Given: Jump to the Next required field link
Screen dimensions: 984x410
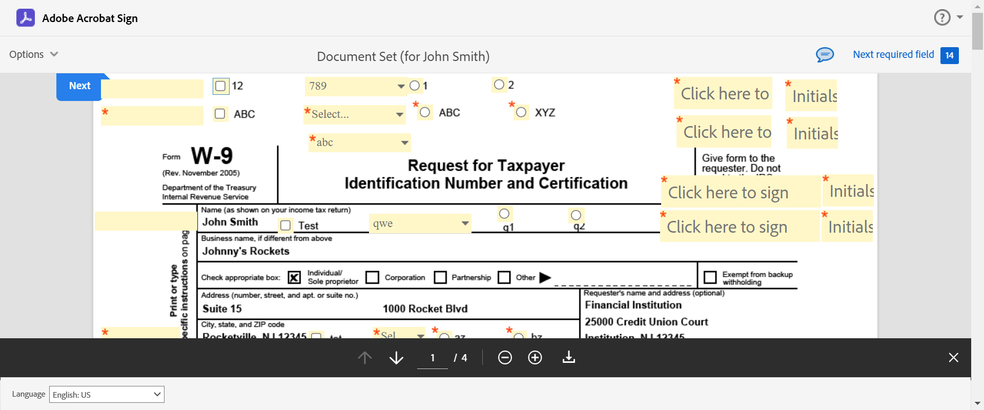Looking at the screenshot, I should click(893, 54).
